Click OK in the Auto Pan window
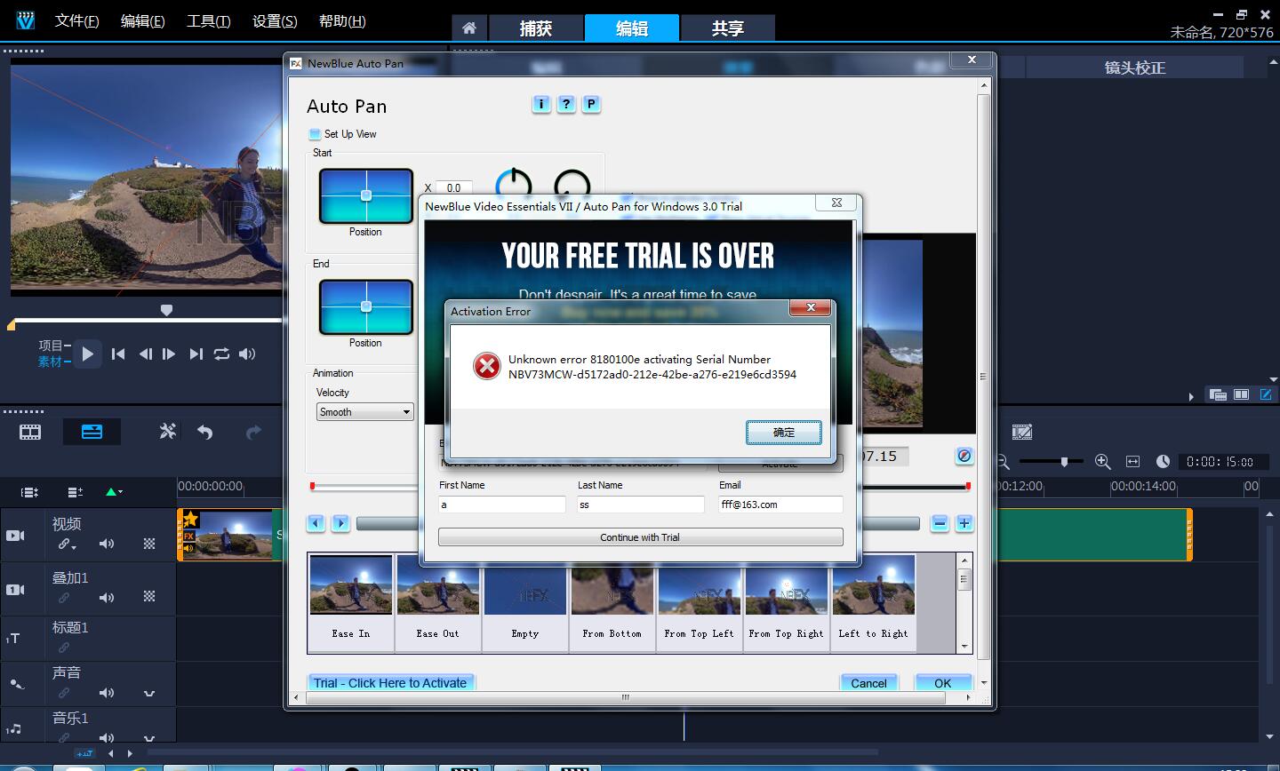This screenshot has height=771, width=1280. (x=942, y=683)
